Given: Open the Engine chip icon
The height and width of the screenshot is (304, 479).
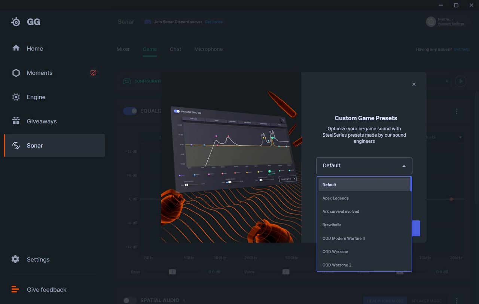Looking at the screenshot, I should coord(16,97).
